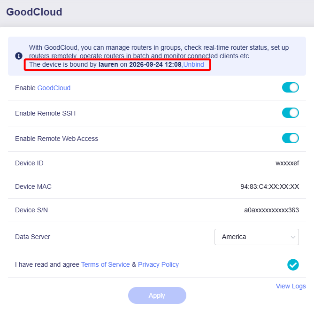
Task: Click the Data Server dropdown chevron arrow
Action: point(293,237)
